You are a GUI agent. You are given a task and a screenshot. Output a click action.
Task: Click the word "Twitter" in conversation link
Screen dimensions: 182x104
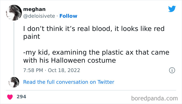(106, 82)
